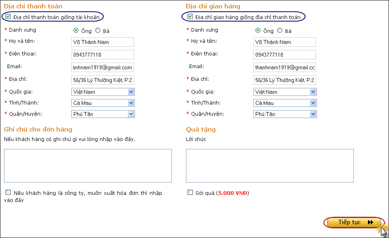
Task: Open shipping Quận/Huyện dropdown showing Phú Tân
Action: click(313, 114)
